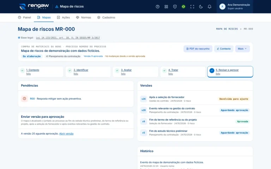This screenshot has width=271, height=169.
Task: Click the check icon on 4. Tratar step
Action: [x=164, y=70]
